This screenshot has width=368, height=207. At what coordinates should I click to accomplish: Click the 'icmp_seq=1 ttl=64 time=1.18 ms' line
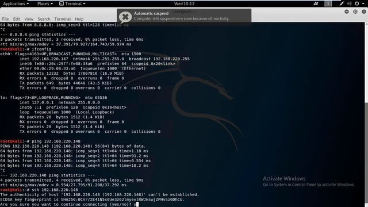[74, 151]
